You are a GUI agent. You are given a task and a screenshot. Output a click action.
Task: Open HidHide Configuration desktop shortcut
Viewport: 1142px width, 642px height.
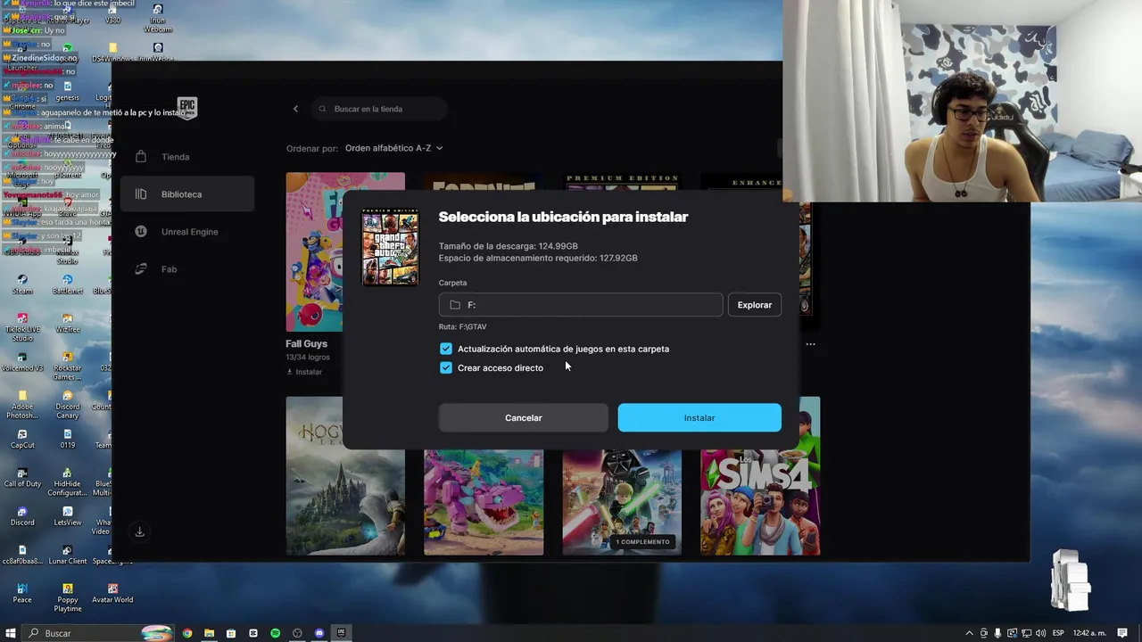tap(67, 481)
